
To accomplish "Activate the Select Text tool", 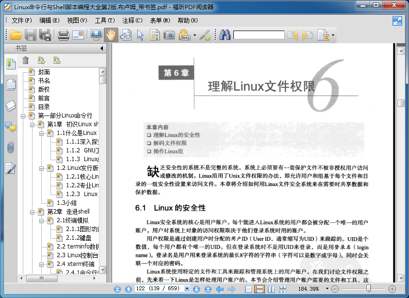I will 155,35.
